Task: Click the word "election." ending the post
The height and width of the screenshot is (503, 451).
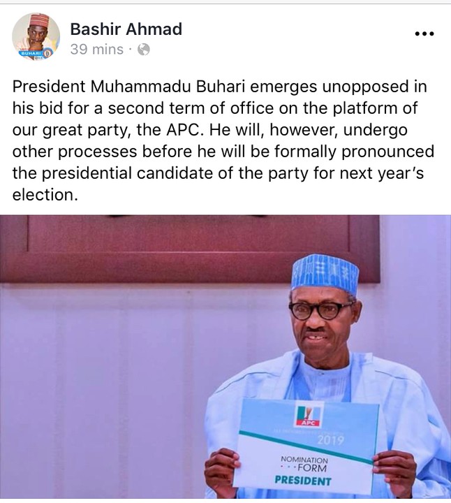Action: pos(43,195)
